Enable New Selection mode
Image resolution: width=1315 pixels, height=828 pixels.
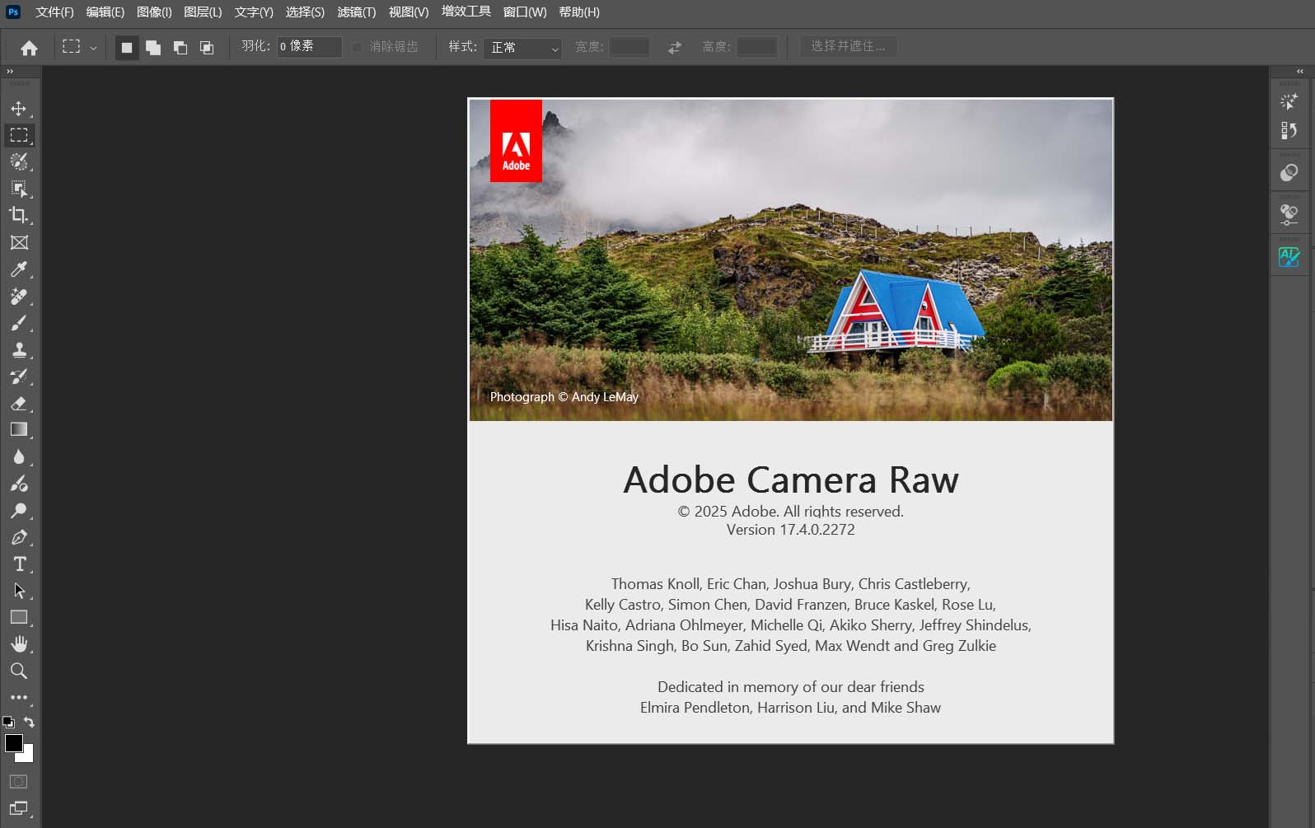click(127, 48)
